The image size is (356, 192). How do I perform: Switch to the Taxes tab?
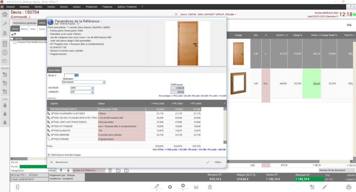(42, 29)
